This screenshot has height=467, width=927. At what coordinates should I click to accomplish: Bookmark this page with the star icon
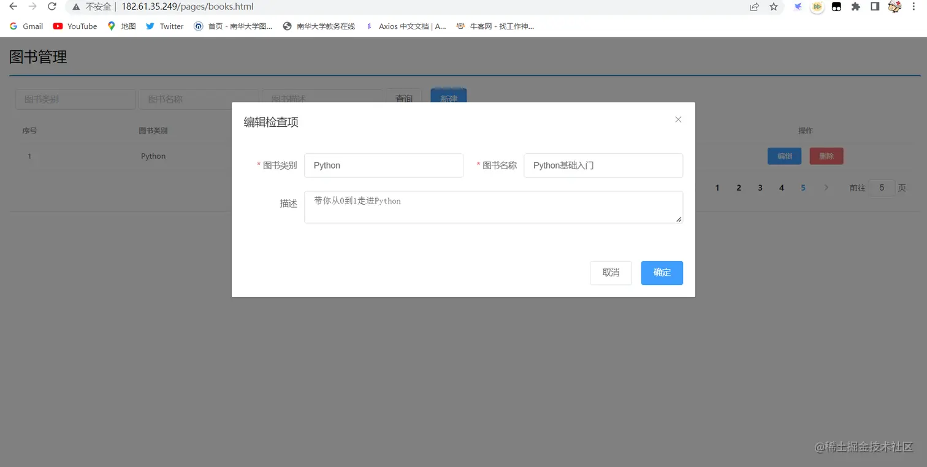coord(774,7)
